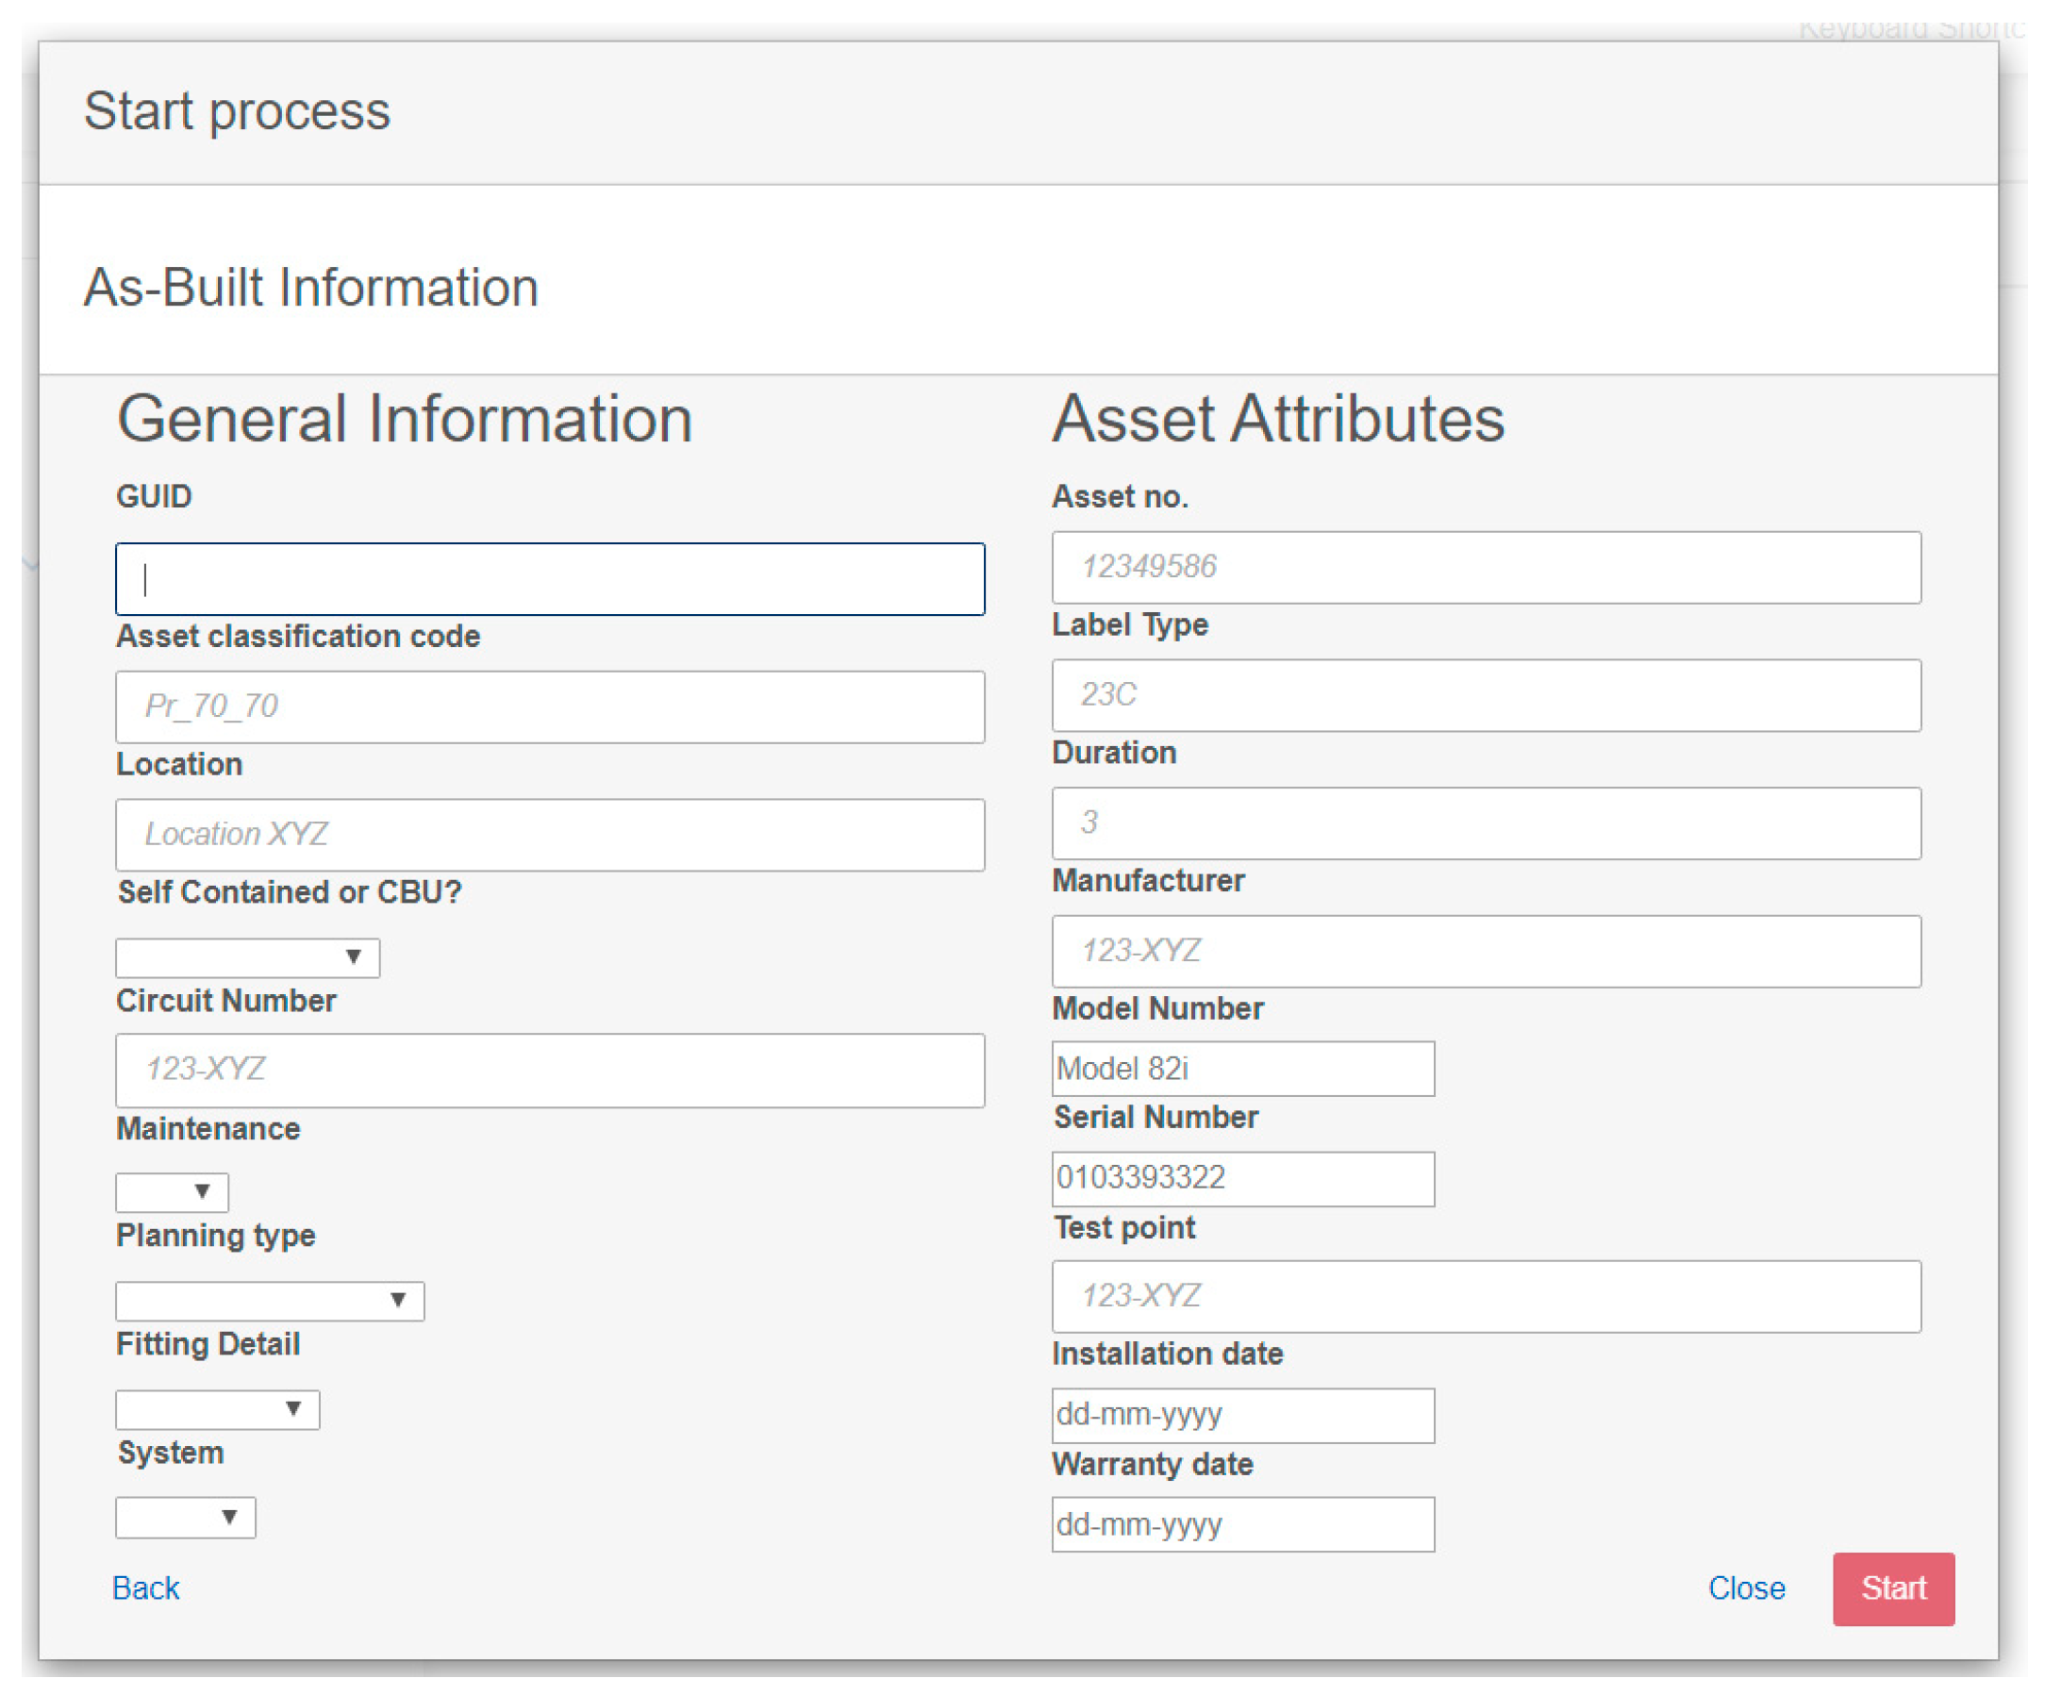This screenshot has height=1695, width=2045.
Task: Click the GUID input field
Action: [x=550, y=579]
